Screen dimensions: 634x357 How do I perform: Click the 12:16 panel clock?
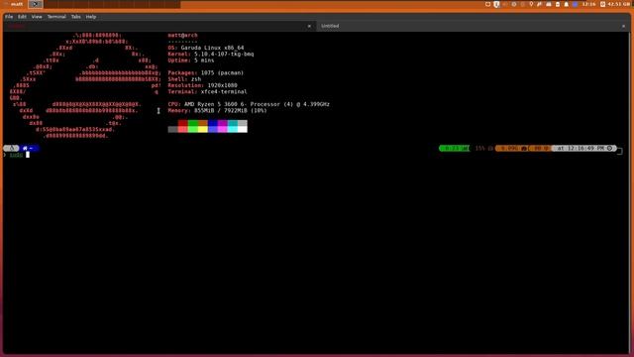click(x=588, y=4)
